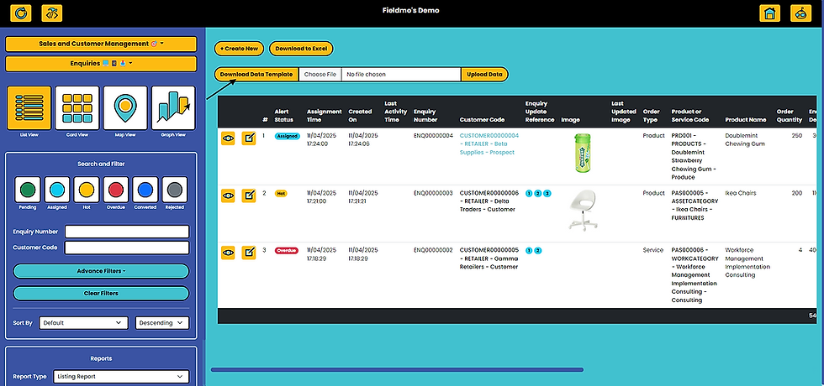Open the Report Type Listing Report dropdown

(x=121, y=377)
